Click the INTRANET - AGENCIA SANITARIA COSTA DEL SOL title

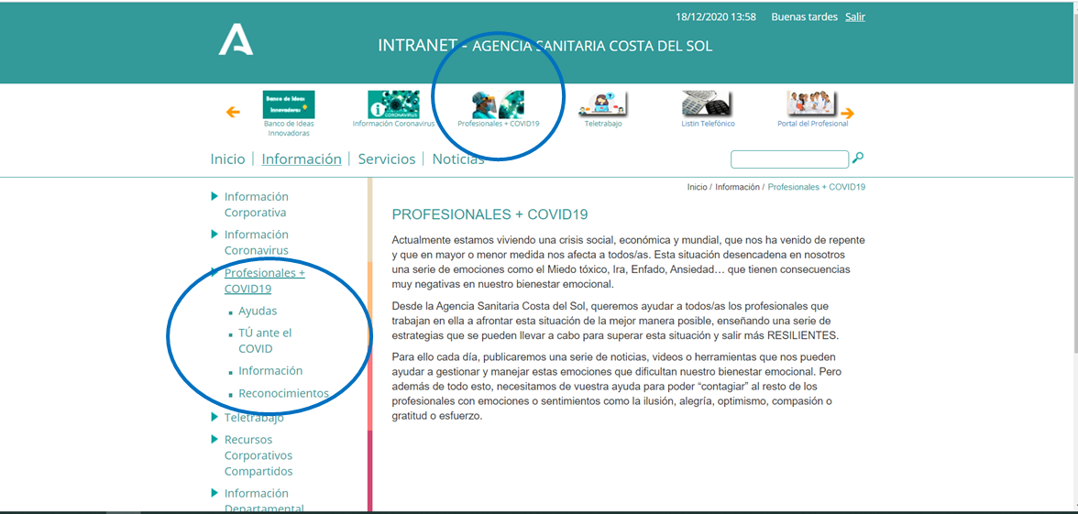[545, 46]
